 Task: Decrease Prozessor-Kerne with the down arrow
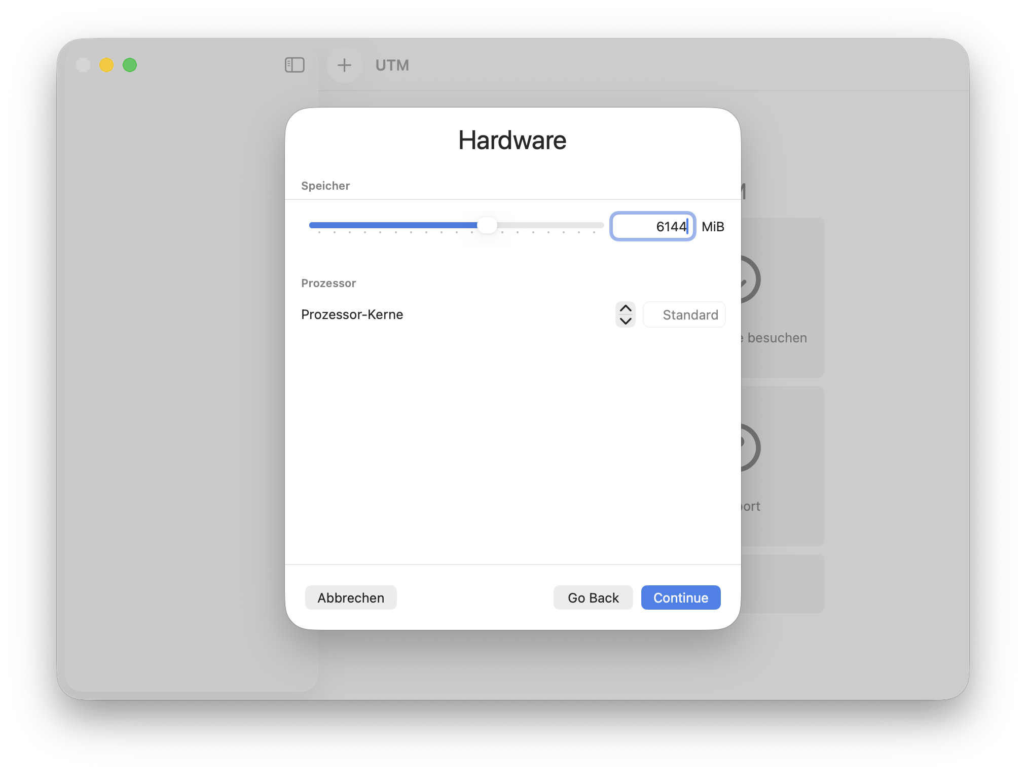tap(626, 321)
